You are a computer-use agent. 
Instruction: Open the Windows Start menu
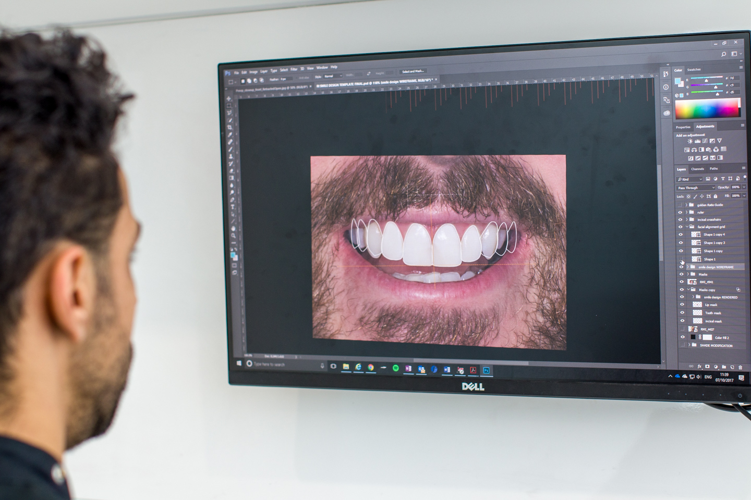click(x=239, y=363)
